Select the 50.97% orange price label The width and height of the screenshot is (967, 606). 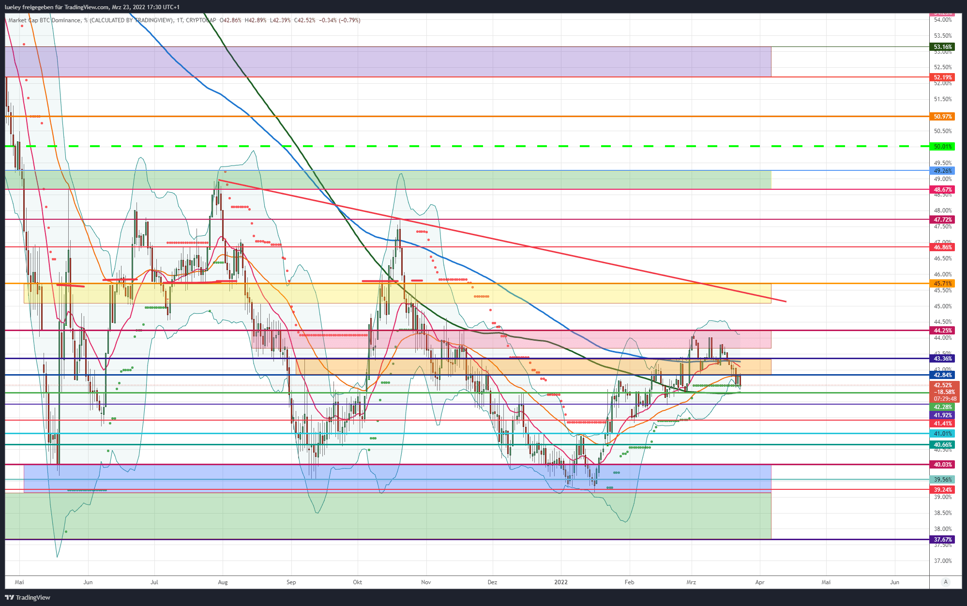pos(942,117)
